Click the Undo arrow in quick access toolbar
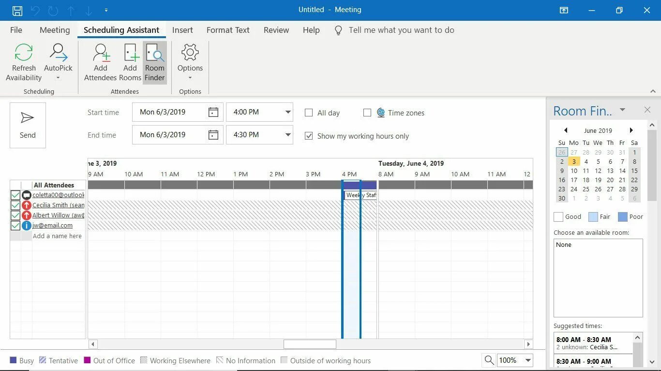The width and height of the screenshot is (661, 371). (x=35, y=10)
